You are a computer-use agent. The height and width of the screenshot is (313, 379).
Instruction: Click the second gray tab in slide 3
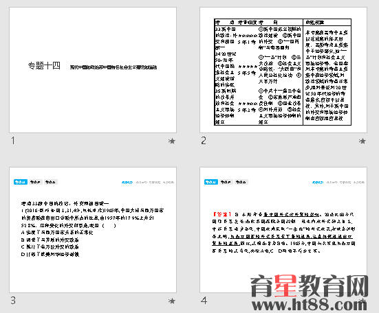pos(36,182)
